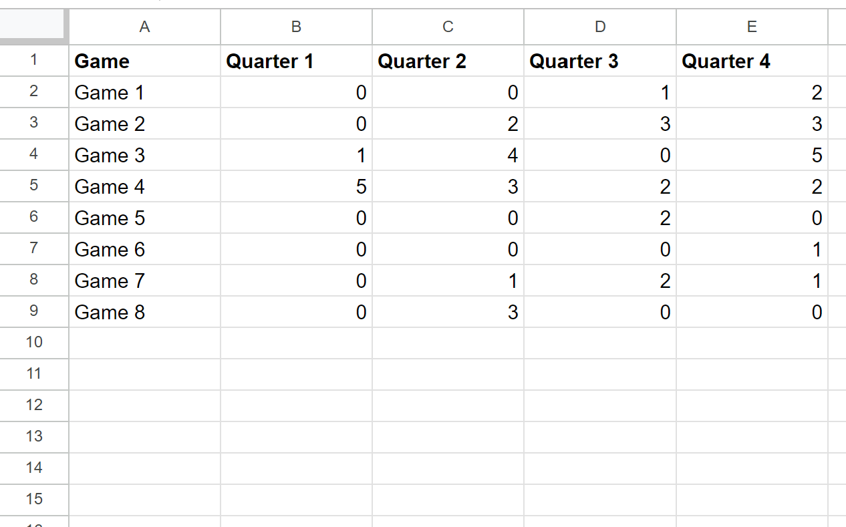Select column A header
846x527 pixels.
coord(144,27)
